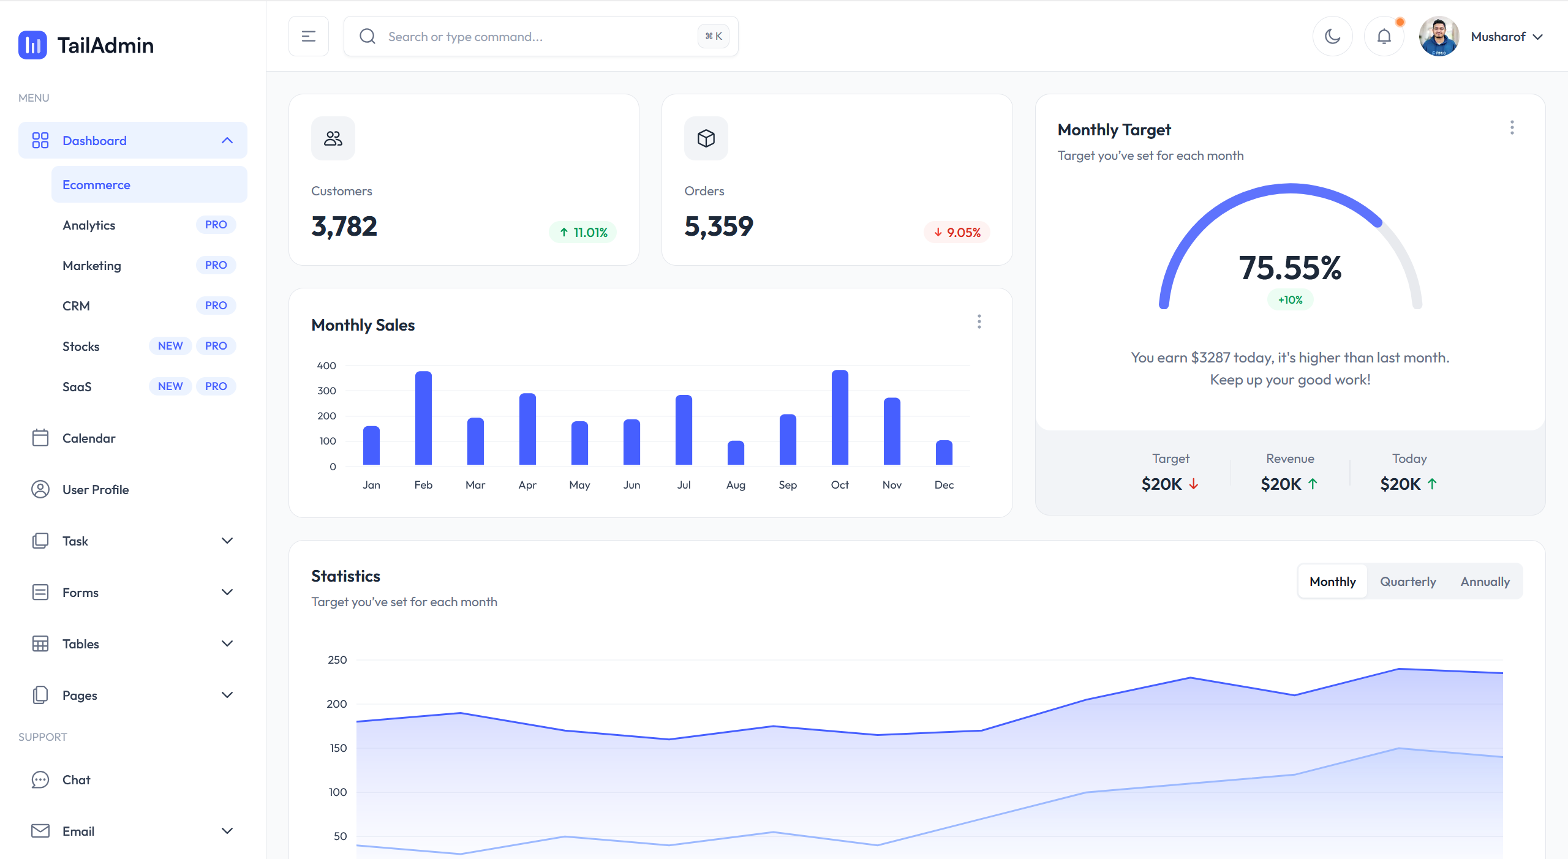This screenshot has height=859, width=1568.
Task: Click the Revenue $20K up arrow
Action: [x=1313, y=484]
